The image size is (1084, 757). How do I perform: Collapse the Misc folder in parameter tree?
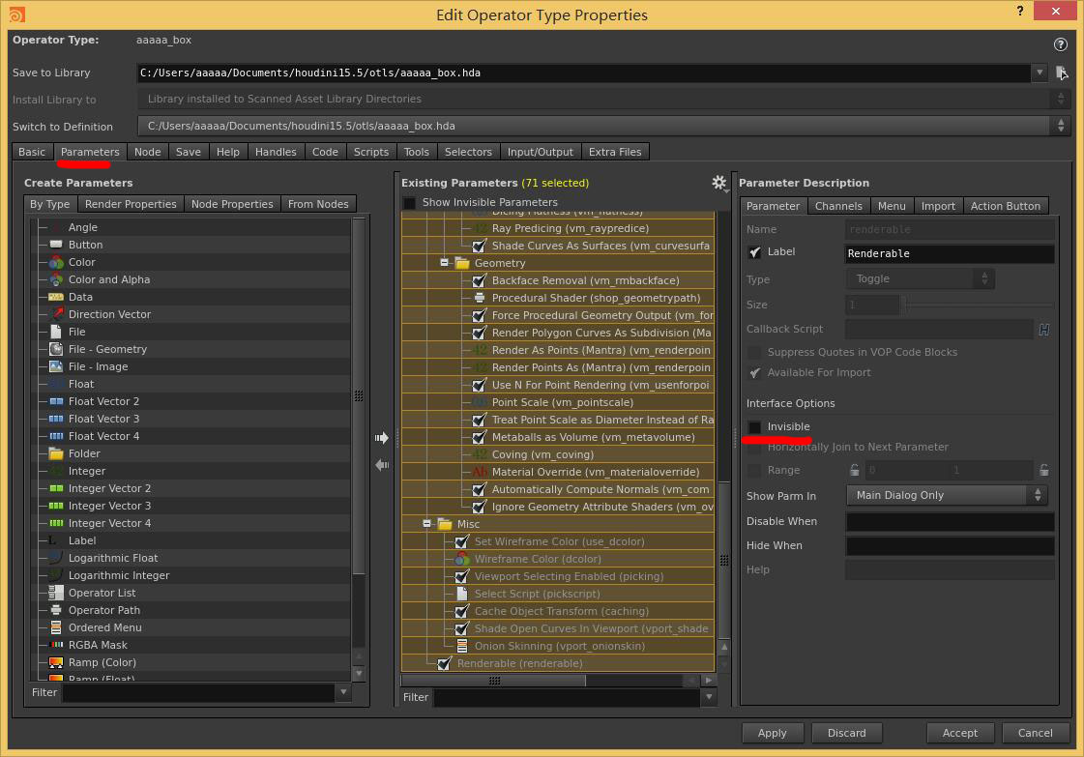pyautogui.click(x=426, y=523)
